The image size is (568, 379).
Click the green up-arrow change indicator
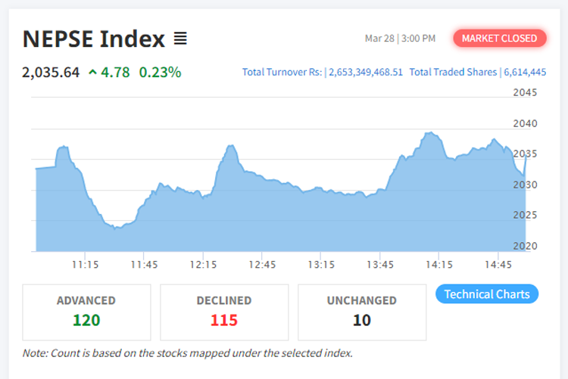(x=92, y=73)
